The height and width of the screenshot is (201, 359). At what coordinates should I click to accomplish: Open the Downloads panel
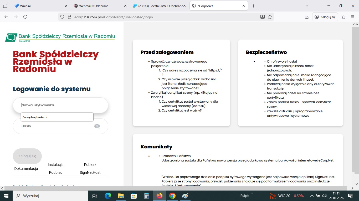(307, 17)
